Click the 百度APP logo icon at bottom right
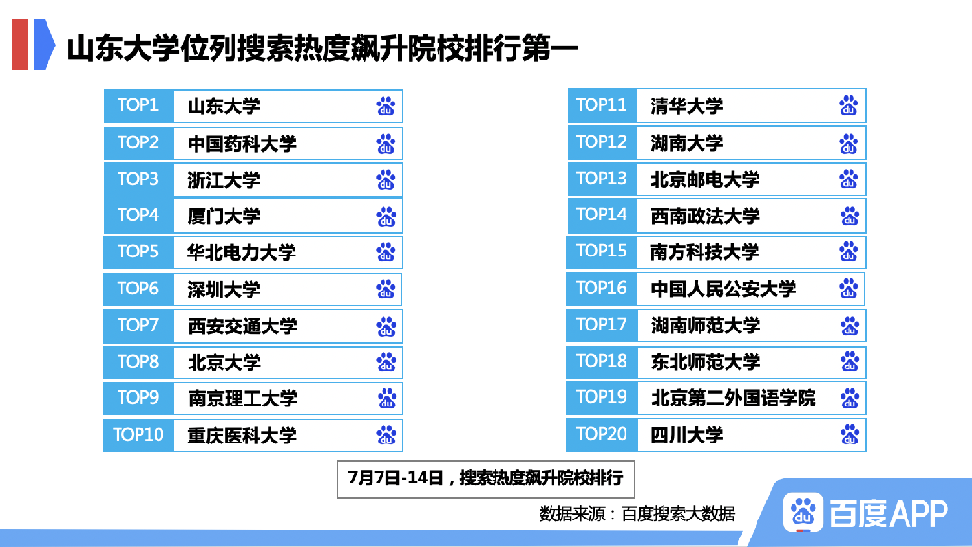Viewport: 972px width, 547px height. (x=802, y=513)
